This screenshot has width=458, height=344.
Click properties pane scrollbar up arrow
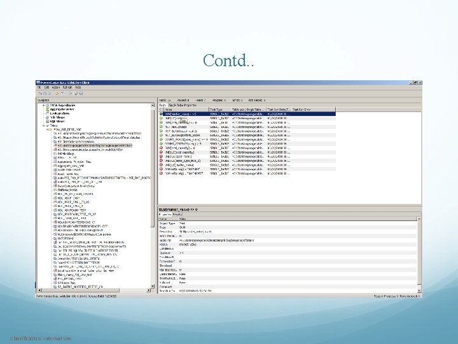point(419,219)
